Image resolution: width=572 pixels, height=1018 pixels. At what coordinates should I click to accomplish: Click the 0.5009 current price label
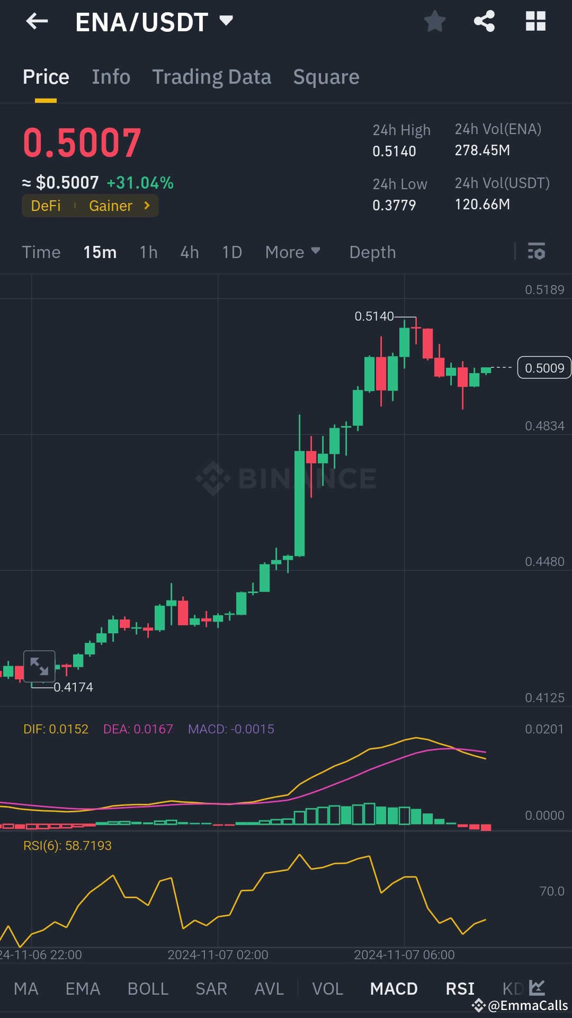[544, 367]
